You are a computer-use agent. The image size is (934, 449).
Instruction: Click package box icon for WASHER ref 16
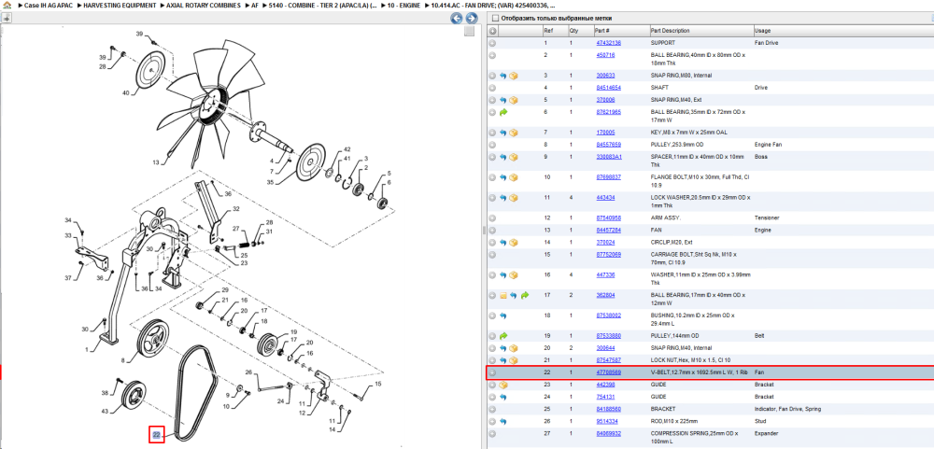(x=514, y=274)
